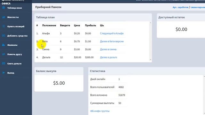Open the Далее в дельте link
The image size is (205, 115).
(x=109, y=57)
